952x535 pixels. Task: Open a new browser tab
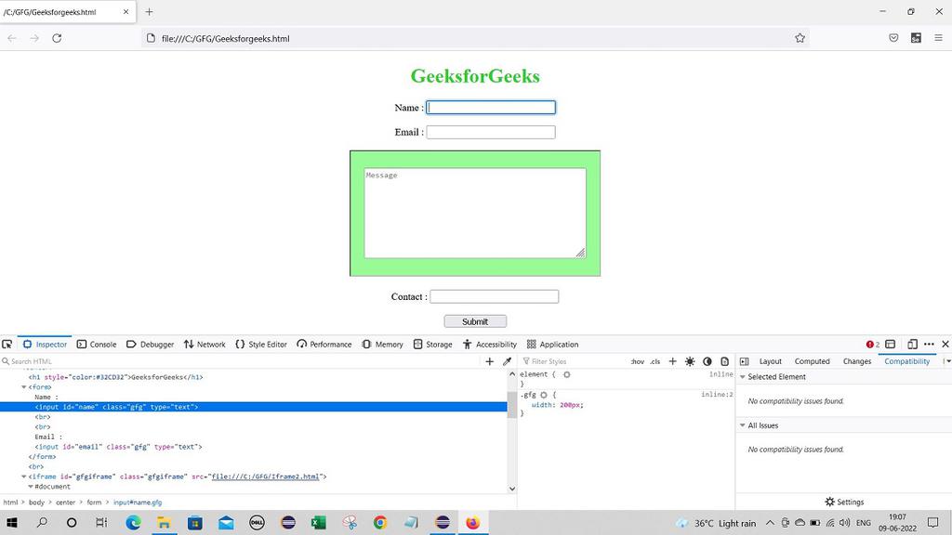(x=149, y=11)
